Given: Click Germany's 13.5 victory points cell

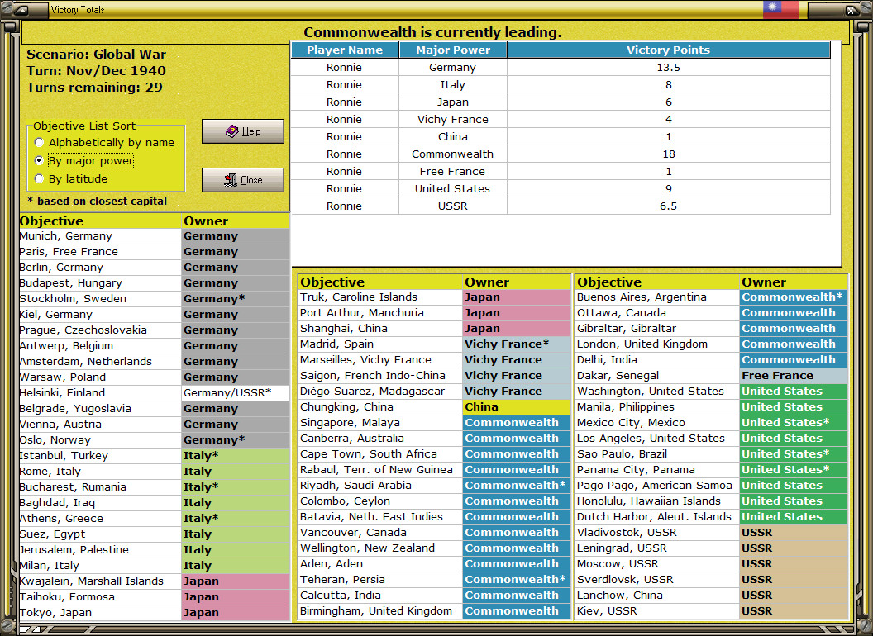Looking at the screenshot, I should [669, 68].
